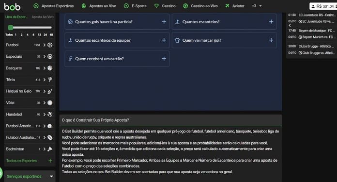Click the Futebol Americano helmet icon
The width and height of the screenshot is (337, 182).
click(x=50, y=126)
